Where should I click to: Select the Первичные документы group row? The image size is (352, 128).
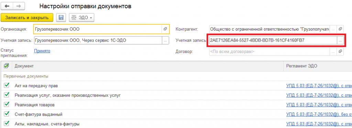(x=176, y=76)
